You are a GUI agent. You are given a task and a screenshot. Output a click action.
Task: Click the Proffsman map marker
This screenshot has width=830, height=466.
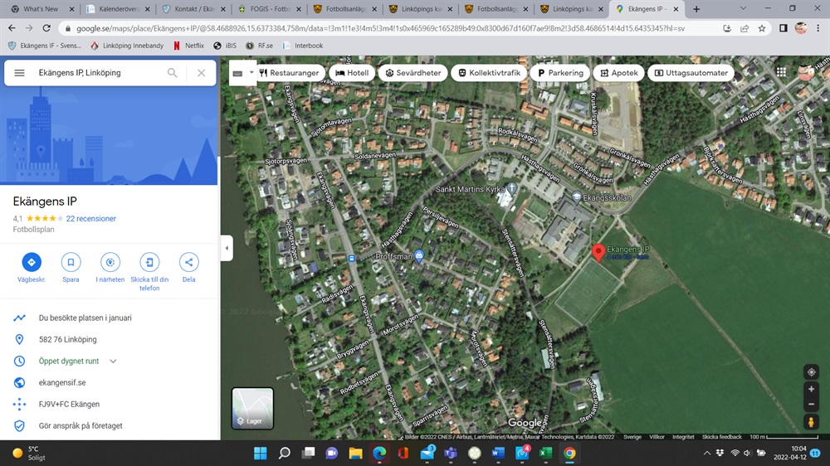pyautogui.click(x=419, y=256)
